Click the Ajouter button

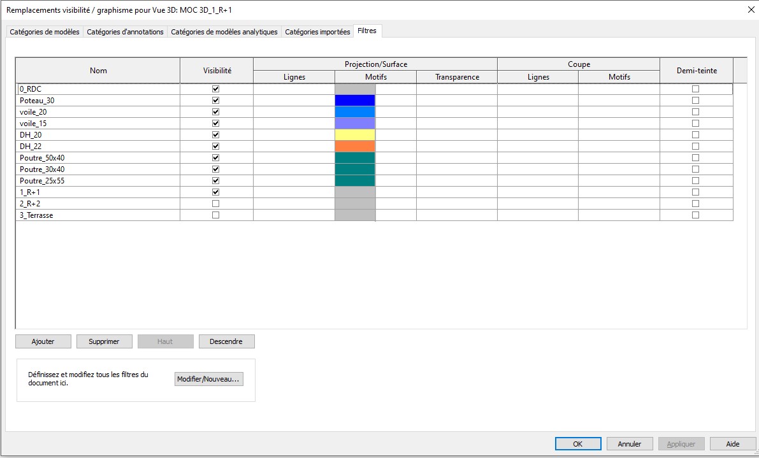pos(43,341)
